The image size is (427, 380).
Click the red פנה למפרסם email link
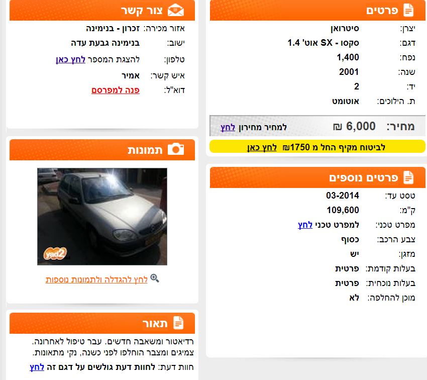(x=116, y=90)
